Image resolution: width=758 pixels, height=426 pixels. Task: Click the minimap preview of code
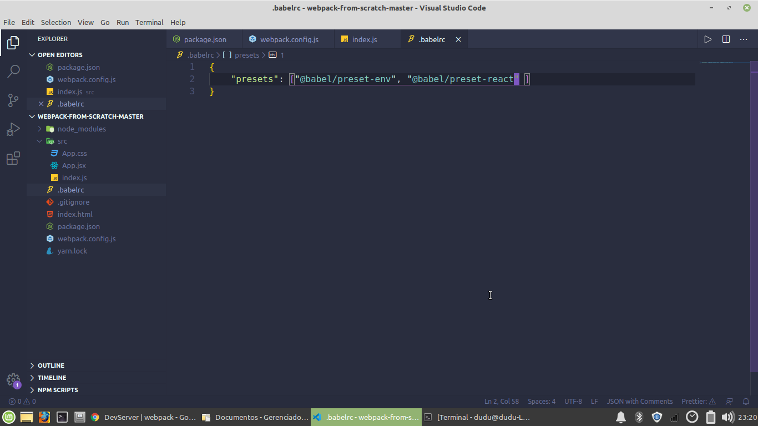pyautogui.click(x=725, y=63)
